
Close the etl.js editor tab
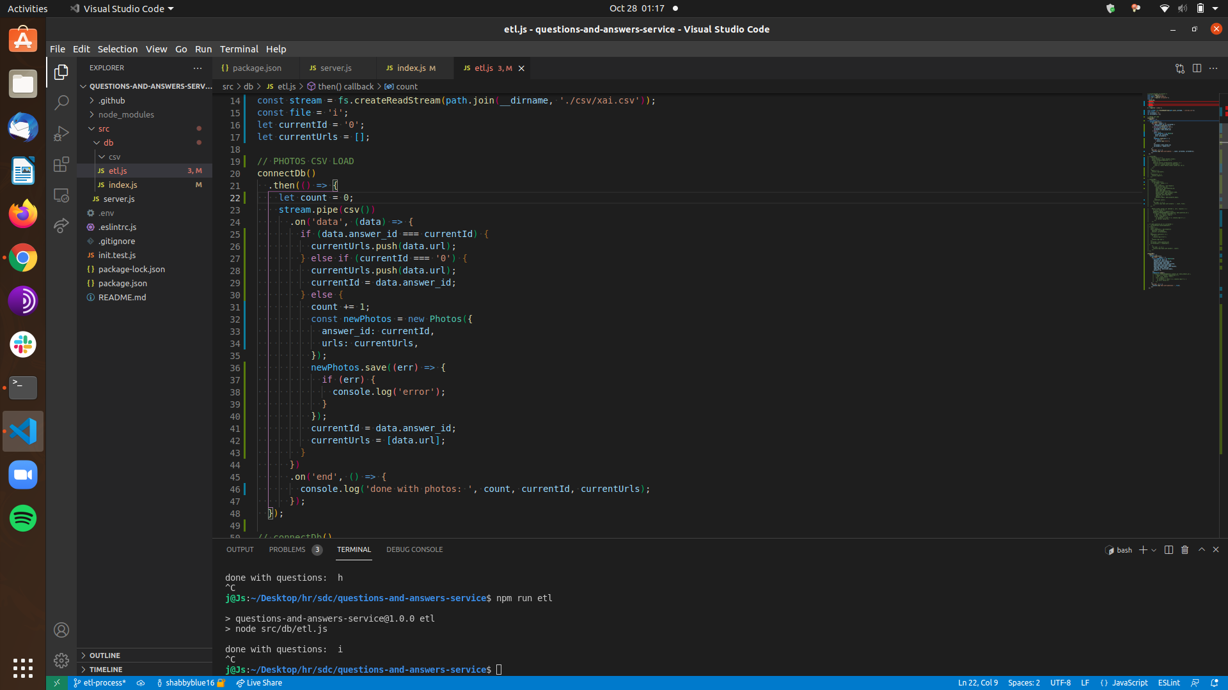[x=521, y=68]
